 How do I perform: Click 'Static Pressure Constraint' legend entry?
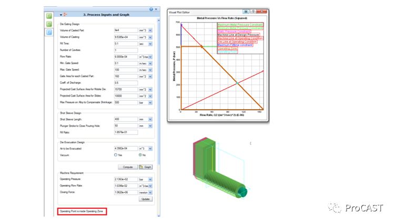pyautogui.click(x=234, y=31)
